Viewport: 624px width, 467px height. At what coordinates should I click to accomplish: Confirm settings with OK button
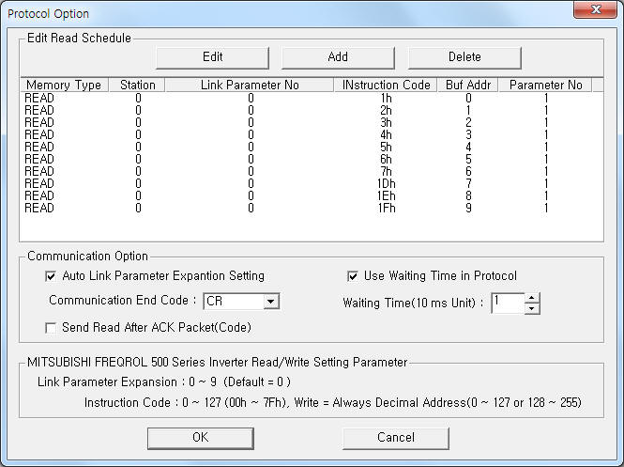coord(201,438)
